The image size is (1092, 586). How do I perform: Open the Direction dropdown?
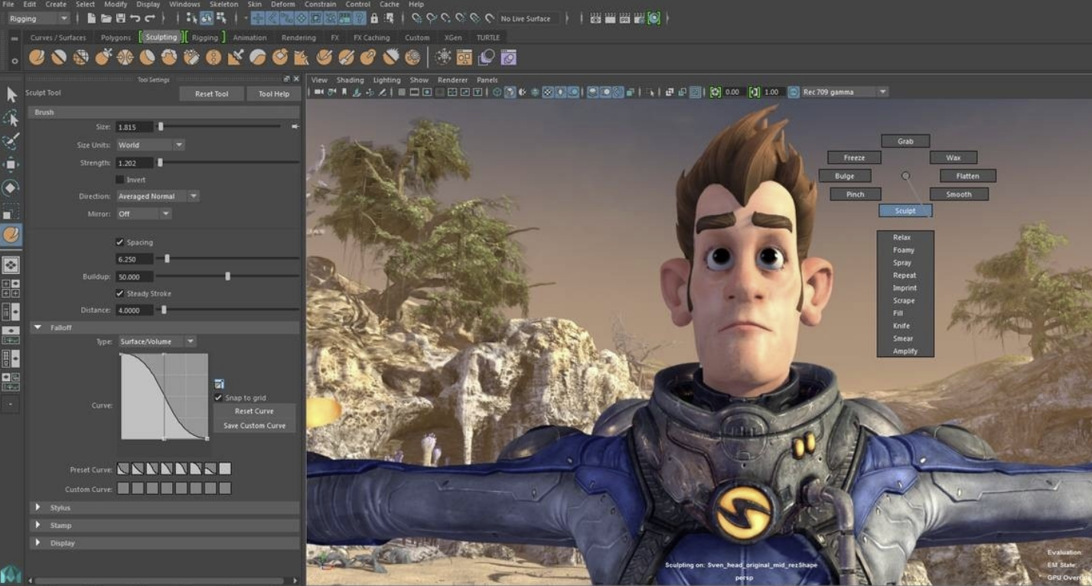pos(158,197)
